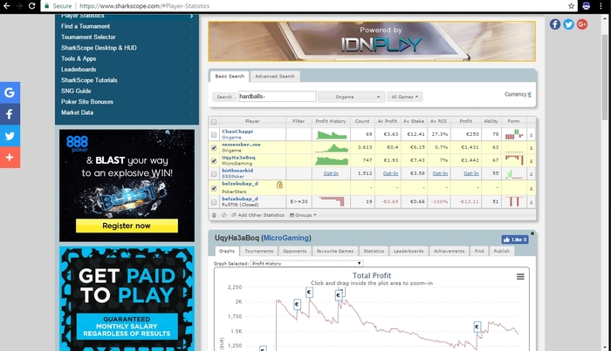Click the Search button
Image resolution: width=611 pixels, height=351 pixels.
click(224, 97)
